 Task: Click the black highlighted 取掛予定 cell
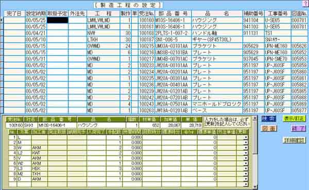[58, 20]
